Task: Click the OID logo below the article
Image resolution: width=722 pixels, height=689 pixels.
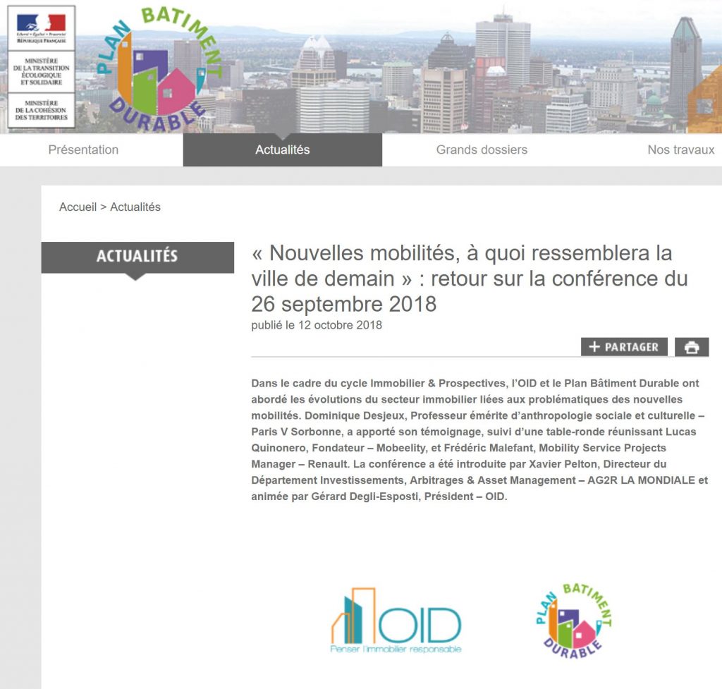Action: coord(396,621)
